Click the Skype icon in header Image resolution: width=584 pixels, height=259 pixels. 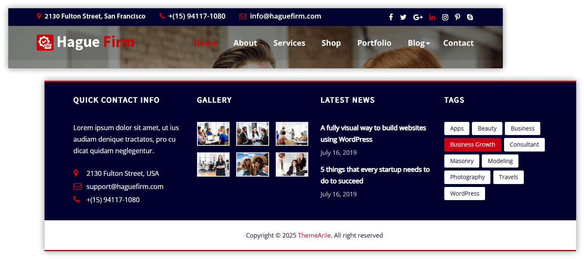pos(470,17)
